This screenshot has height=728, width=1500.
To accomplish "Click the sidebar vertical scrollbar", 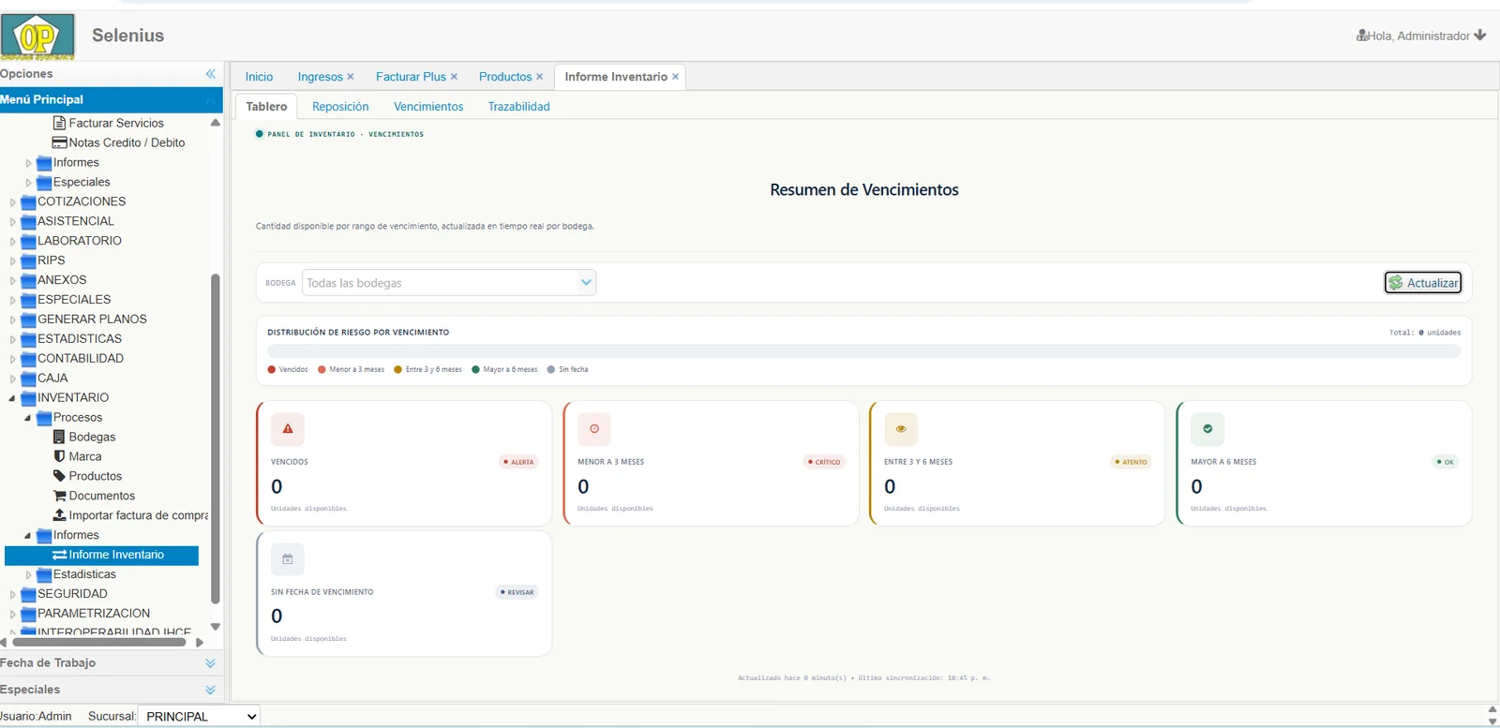I will [216, 438].
